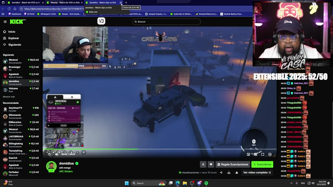Report the clip with the warning icon
The image size is (333, 187).
pos(237,172)
